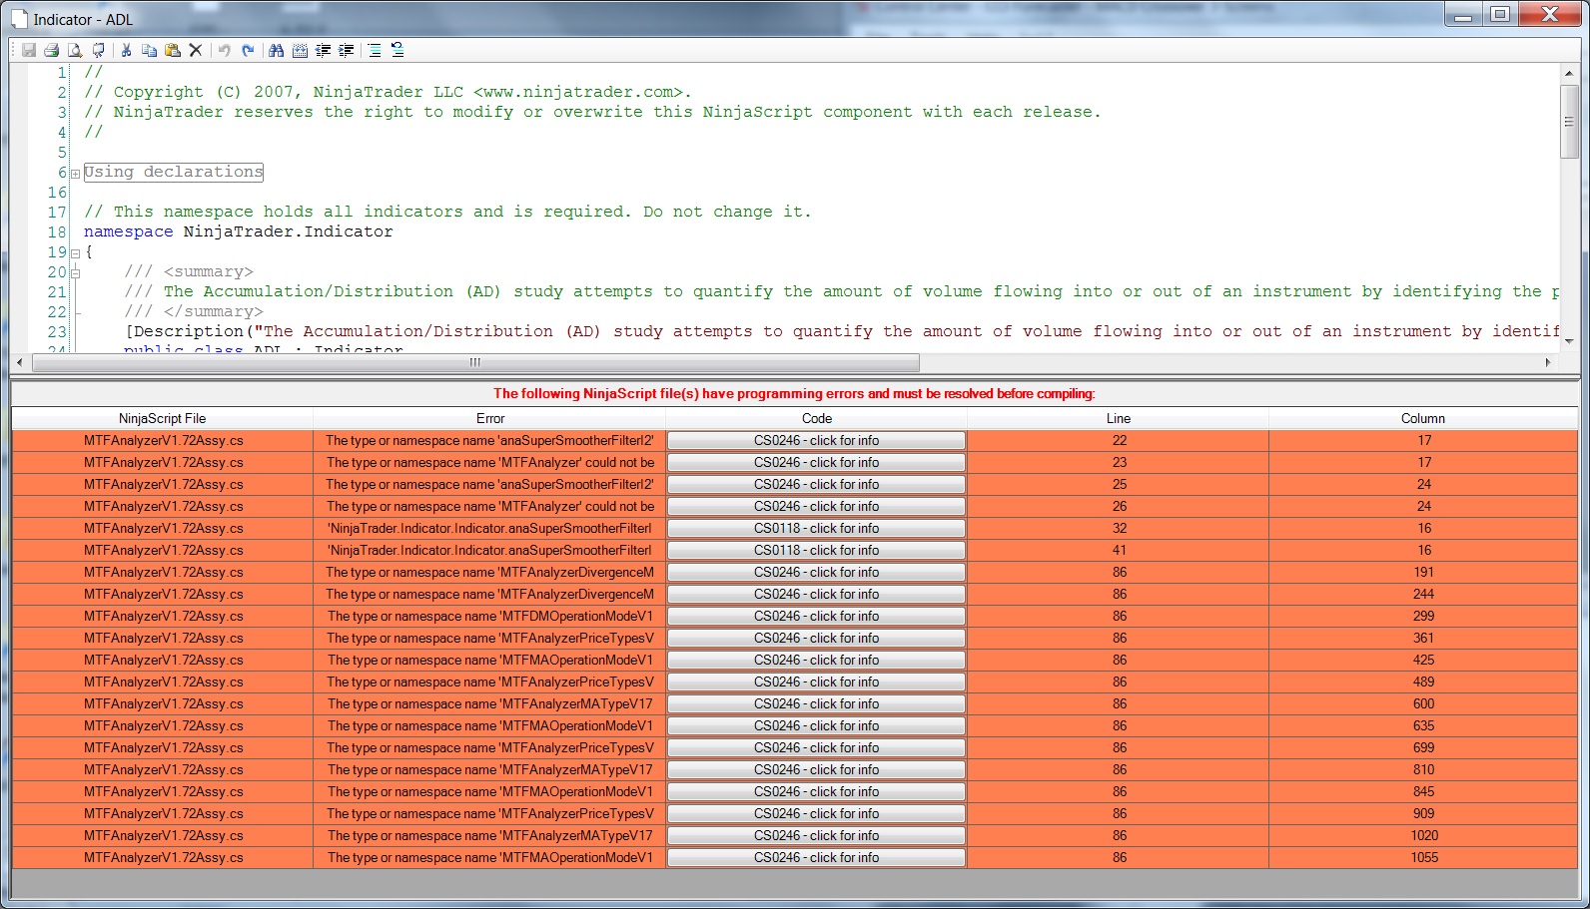Click the vertical scrollbar down arrow in editor
The image size is (1590, 909).
click(1568, 341)
